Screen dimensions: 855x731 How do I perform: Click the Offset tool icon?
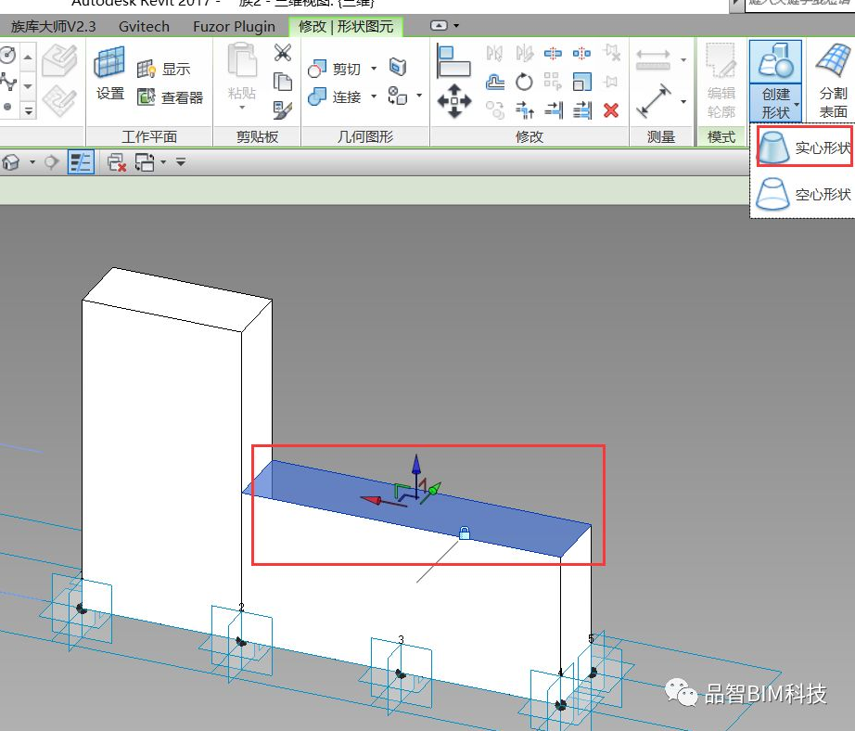point(495,82)
